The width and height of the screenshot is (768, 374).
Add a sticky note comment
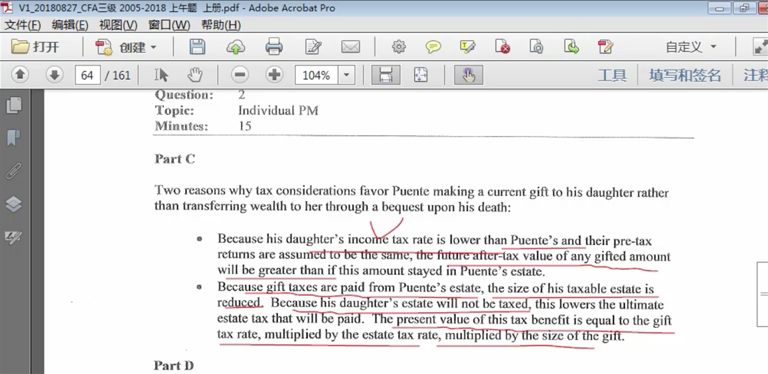(x=434, y=47)
